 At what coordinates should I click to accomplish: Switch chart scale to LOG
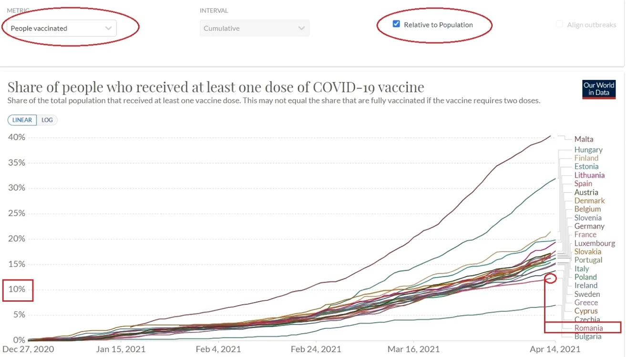tap(47, 120)
